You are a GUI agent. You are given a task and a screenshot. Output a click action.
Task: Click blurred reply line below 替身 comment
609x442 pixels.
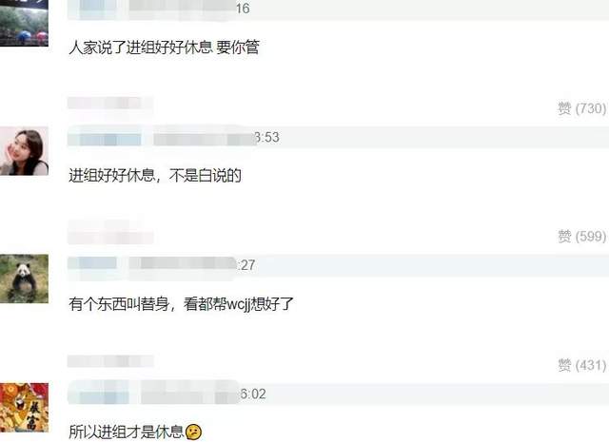110,361
